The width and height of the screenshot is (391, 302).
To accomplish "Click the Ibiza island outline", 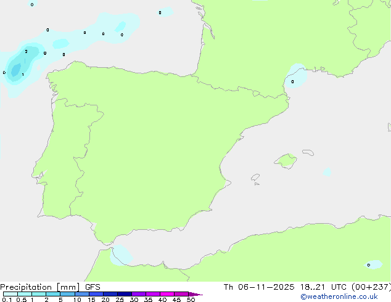I will pyautogui.click(x=255, y=178).
